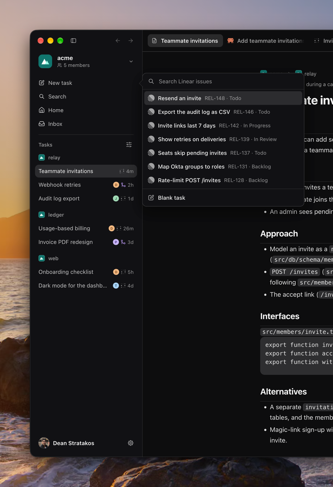Click the Linear icon beside Resend an invite
The height and width of the screenshot is (487, 333).
(151, 98)
